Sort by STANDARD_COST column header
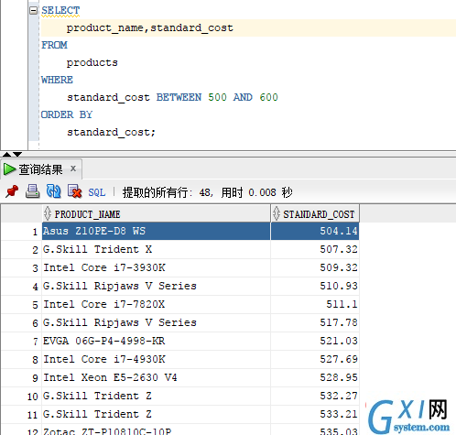The width and height of the screenshot is (456, 435). coord(315,214)
